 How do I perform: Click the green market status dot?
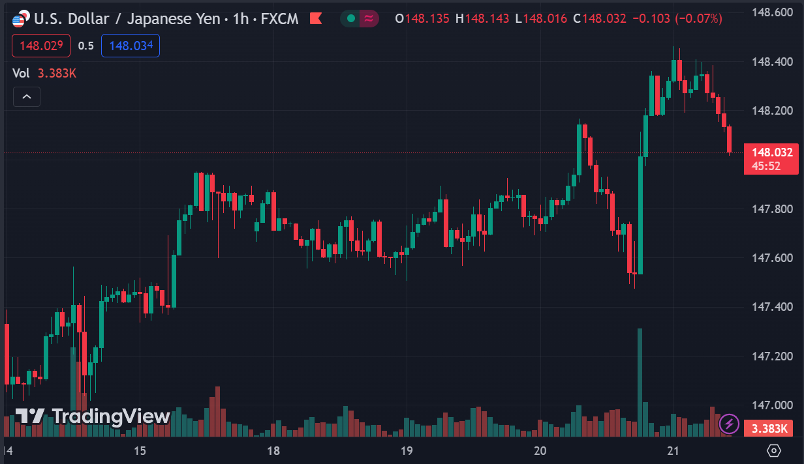point(351,18)
